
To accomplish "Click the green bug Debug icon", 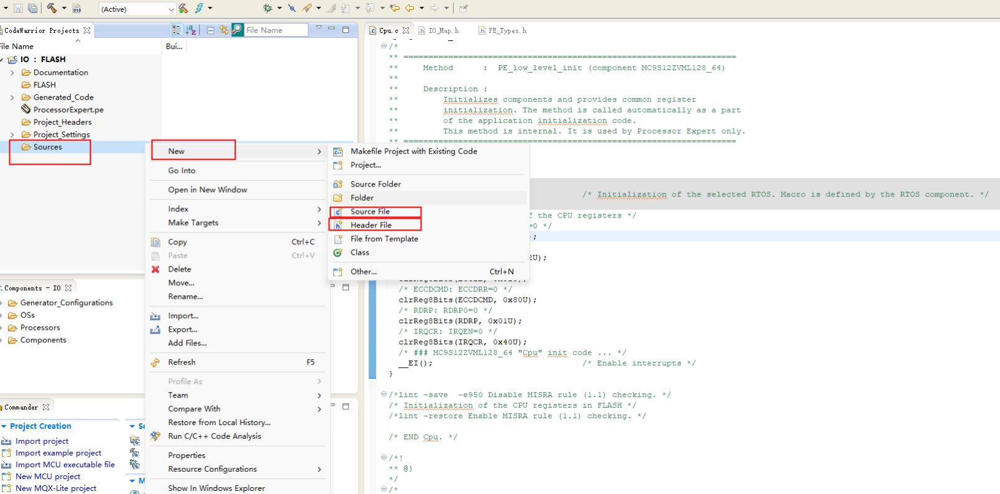I will [268, 8].
